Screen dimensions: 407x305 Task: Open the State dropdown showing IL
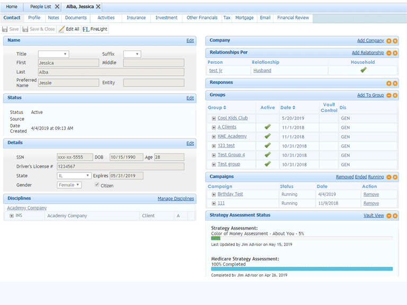pos(74,176)
